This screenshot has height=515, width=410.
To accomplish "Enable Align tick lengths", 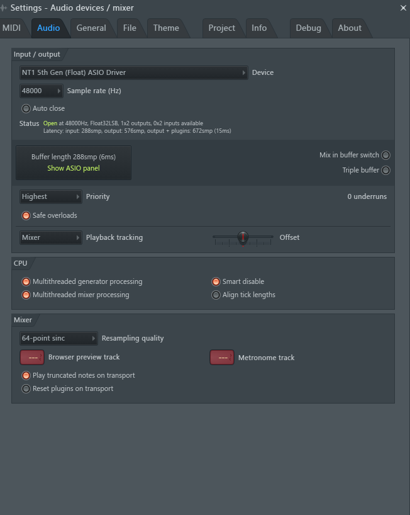I will (x=216, y=295).
